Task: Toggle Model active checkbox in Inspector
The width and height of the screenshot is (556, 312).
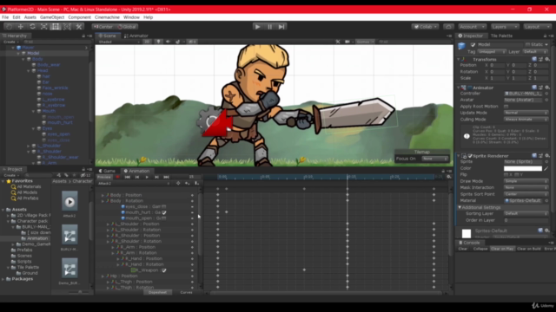Action: (473, 45)
